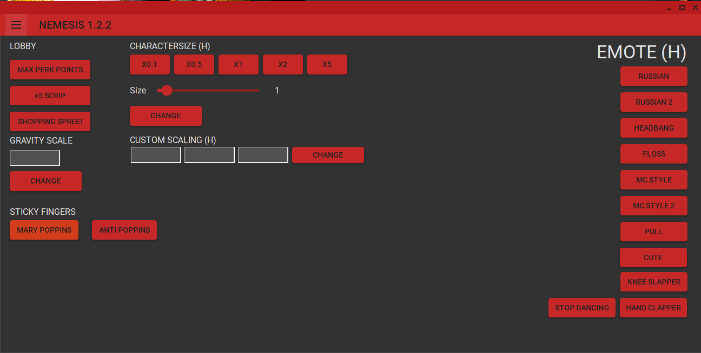Select ANTI POPPINS button
The image size is (701, 353).
(x=124, y=230)
